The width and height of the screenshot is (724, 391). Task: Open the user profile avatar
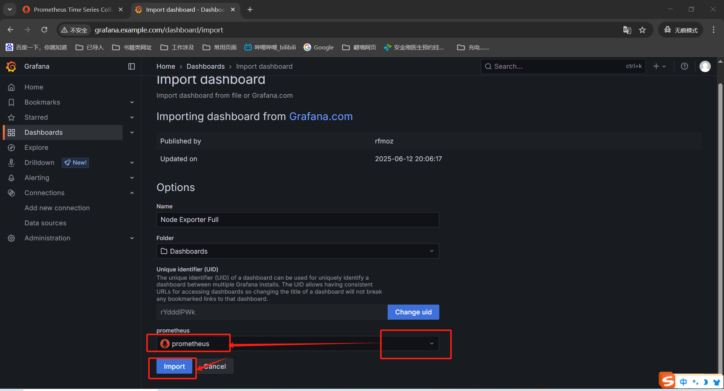[705, 66]
